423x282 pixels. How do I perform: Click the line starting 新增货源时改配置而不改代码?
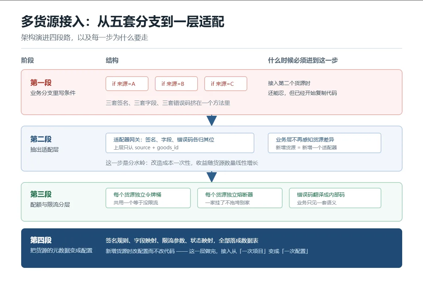tap(207, 251)
